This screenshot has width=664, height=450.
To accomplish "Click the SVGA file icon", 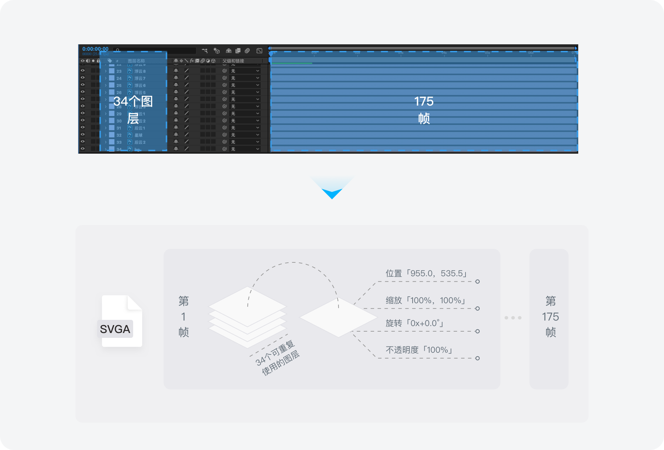I will tap(121, 321).
